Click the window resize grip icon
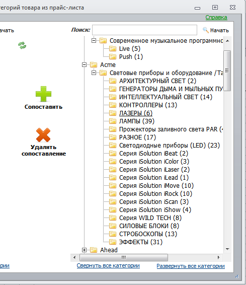This screenshot has height=285, width=246. pos(237,276)
